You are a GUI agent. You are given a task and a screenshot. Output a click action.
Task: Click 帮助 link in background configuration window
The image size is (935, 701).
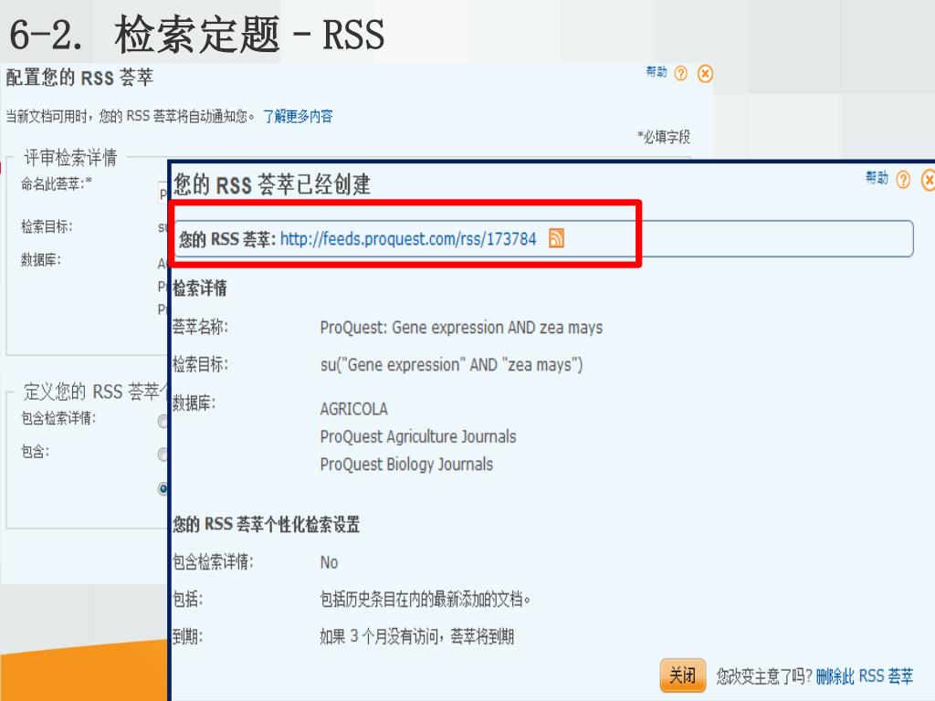point(657,72)
